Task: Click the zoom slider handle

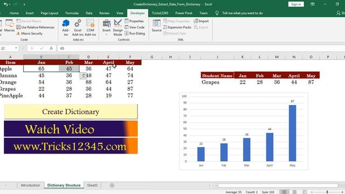Action: [x=327, y=192]
